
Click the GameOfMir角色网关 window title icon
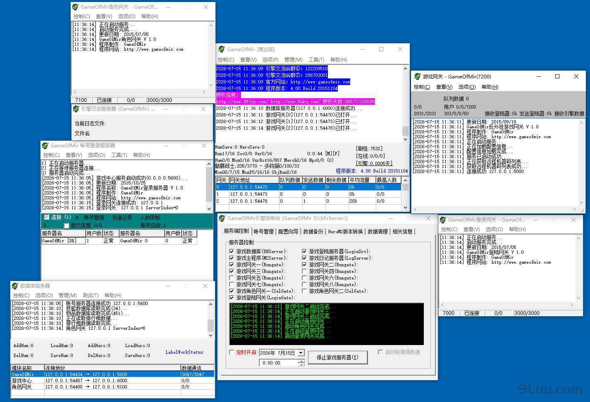(x=75, y=7)
